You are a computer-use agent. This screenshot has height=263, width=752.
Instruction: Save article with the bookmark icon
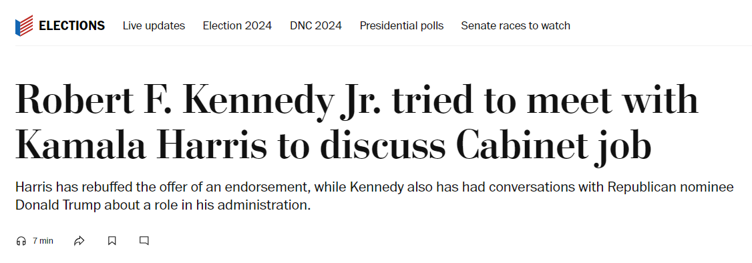coord(112,241)
